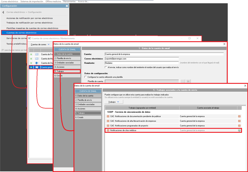Viewport: 248px width, 172px height.
Task: Open the Cuentas de correo dropdown
Action: pyautogui.click(x=40, y=45)
